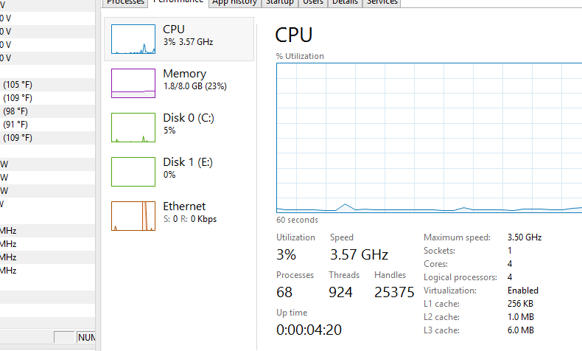Click the large CPU heading
Screen dimensions: 582x351
tap(294, 35)
